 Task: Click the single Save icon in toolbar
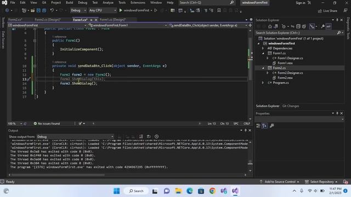point(38,10)
